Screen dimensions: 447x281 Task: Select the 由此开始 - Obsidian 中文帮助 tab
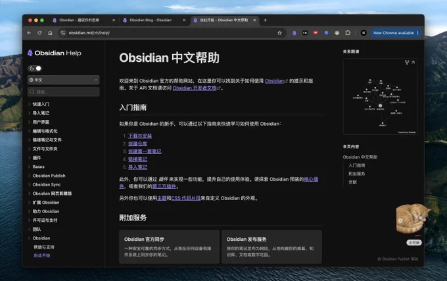pyautogui.click(x=223, y=20)
